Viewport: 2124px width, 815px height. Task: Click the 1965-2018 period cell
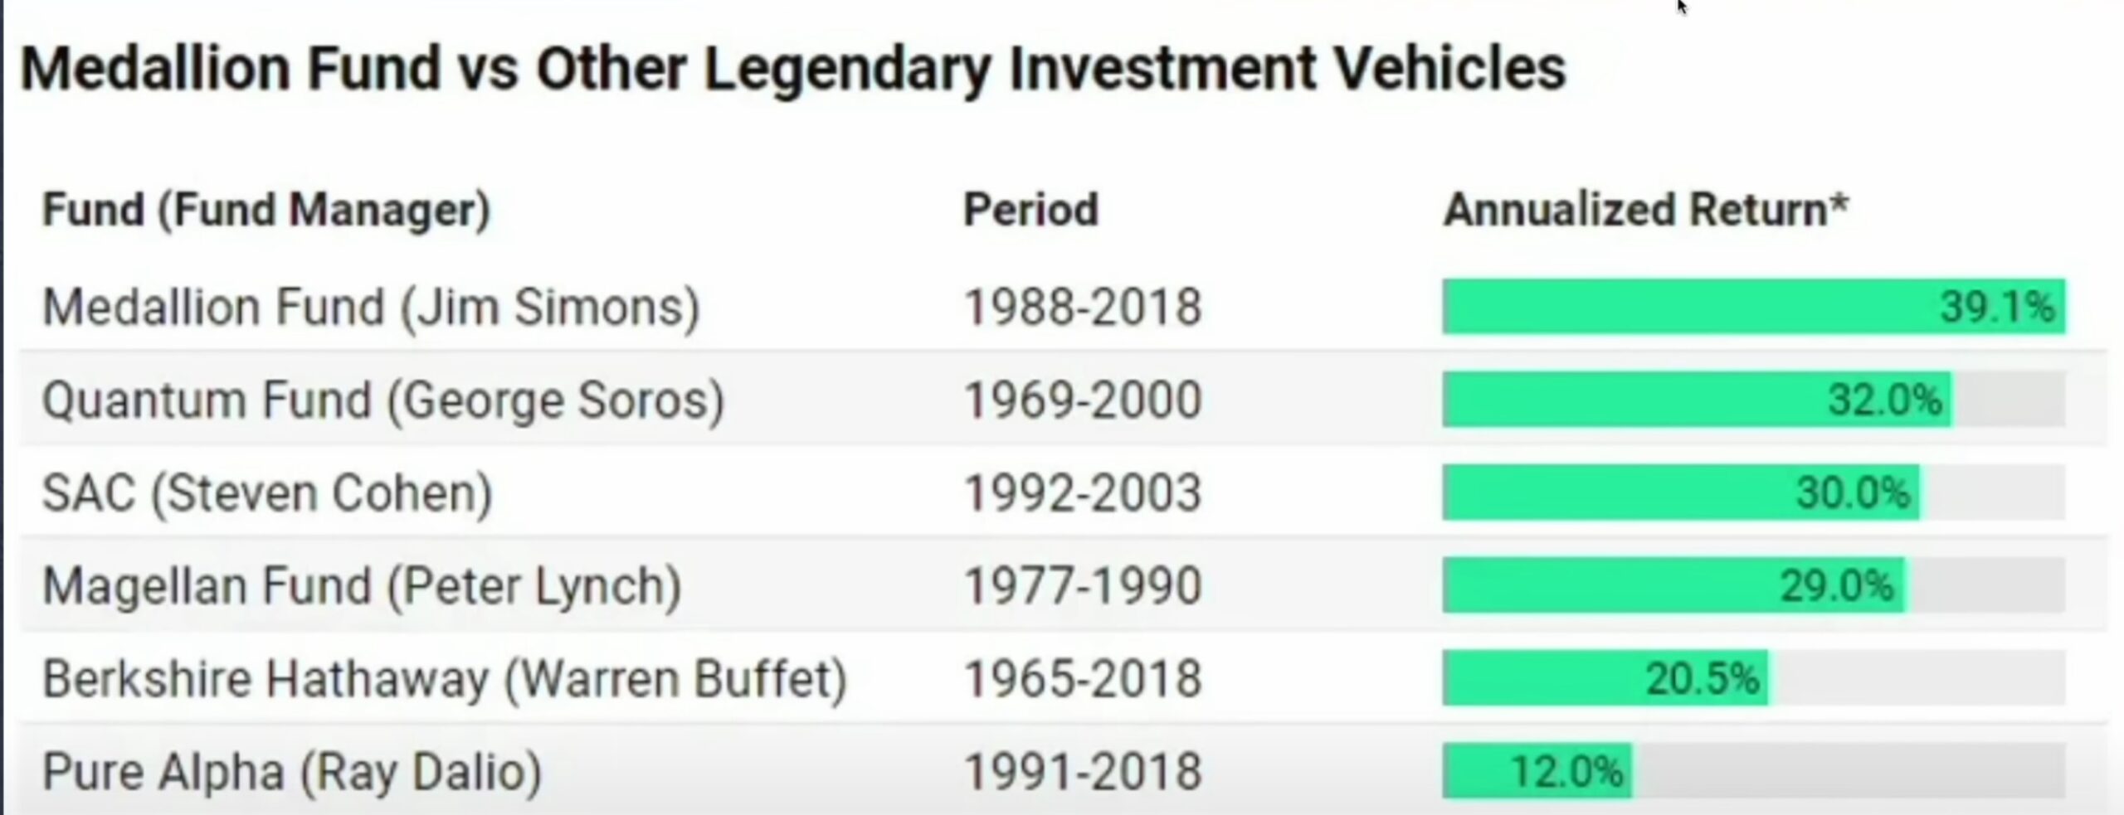coord(1082,679)
